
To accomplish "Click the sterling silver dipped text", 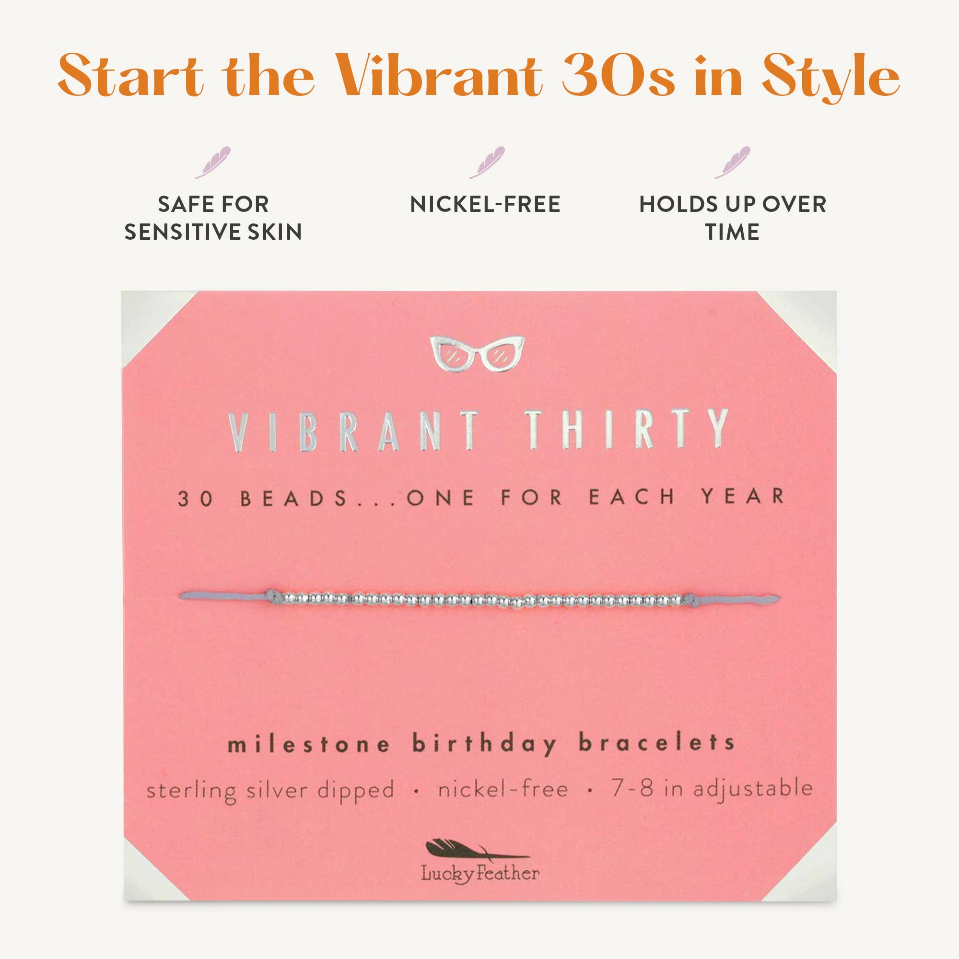I will (x=270, y=790).
